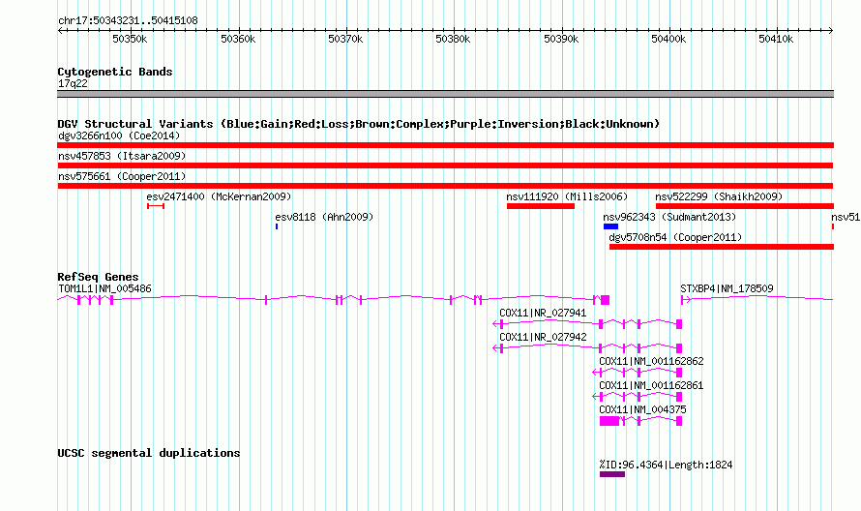Click the nsv522299 (Shaikh2009) label
This screenshot has height=511, width=861.
click(x=719, y=196)
